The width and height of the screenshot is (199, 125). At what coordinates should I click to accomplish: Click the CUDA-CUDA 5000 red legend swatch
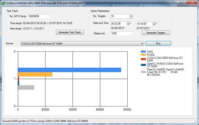tap(143, 59)
